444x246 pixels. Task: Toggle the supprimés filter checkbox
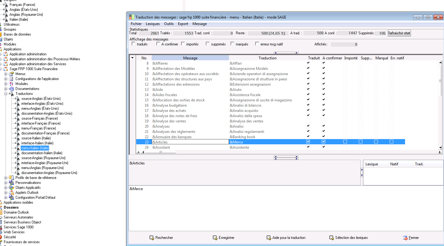point(208,44)
